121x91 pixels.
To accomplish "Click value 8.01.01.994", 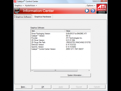I will click(x=70, y=40).
